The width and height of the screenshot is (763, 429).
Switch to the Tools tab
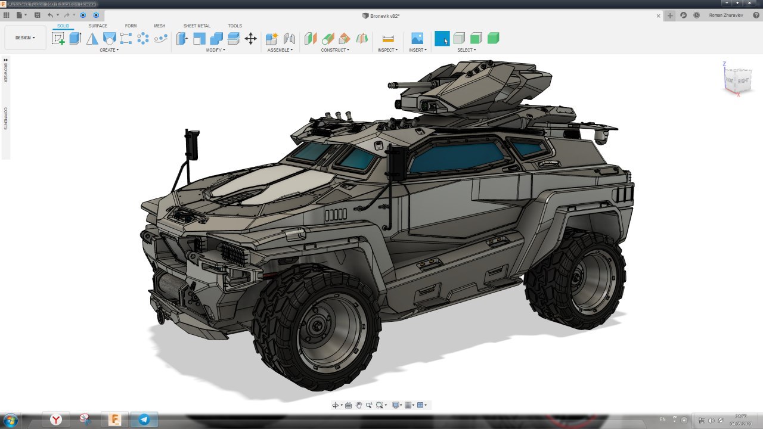click(235, 26)
